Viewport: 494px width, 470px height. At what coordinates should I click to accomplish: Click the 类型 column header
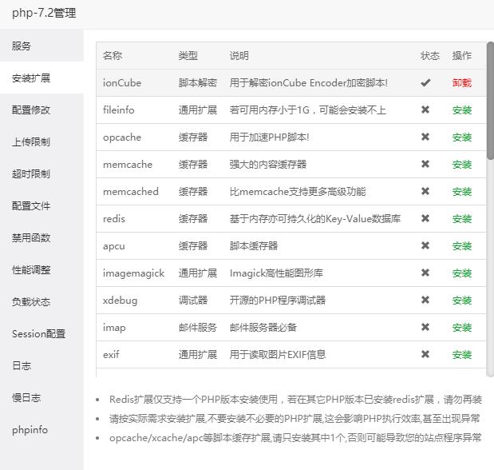point(188,56)
